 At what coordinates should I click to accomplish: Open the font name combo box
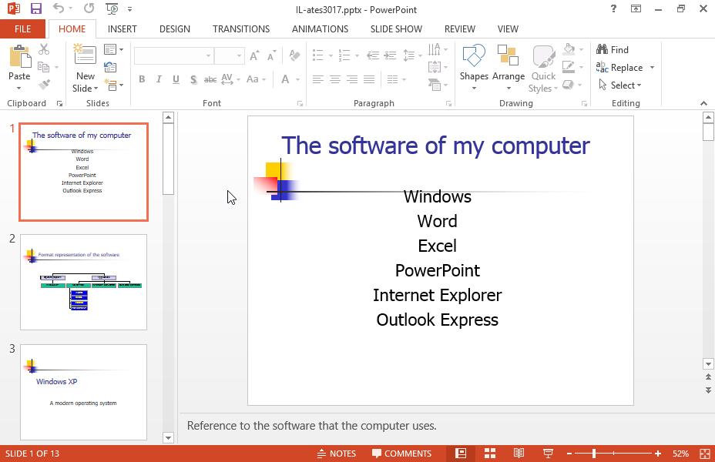pyautogui.click(x=173, y=55)
